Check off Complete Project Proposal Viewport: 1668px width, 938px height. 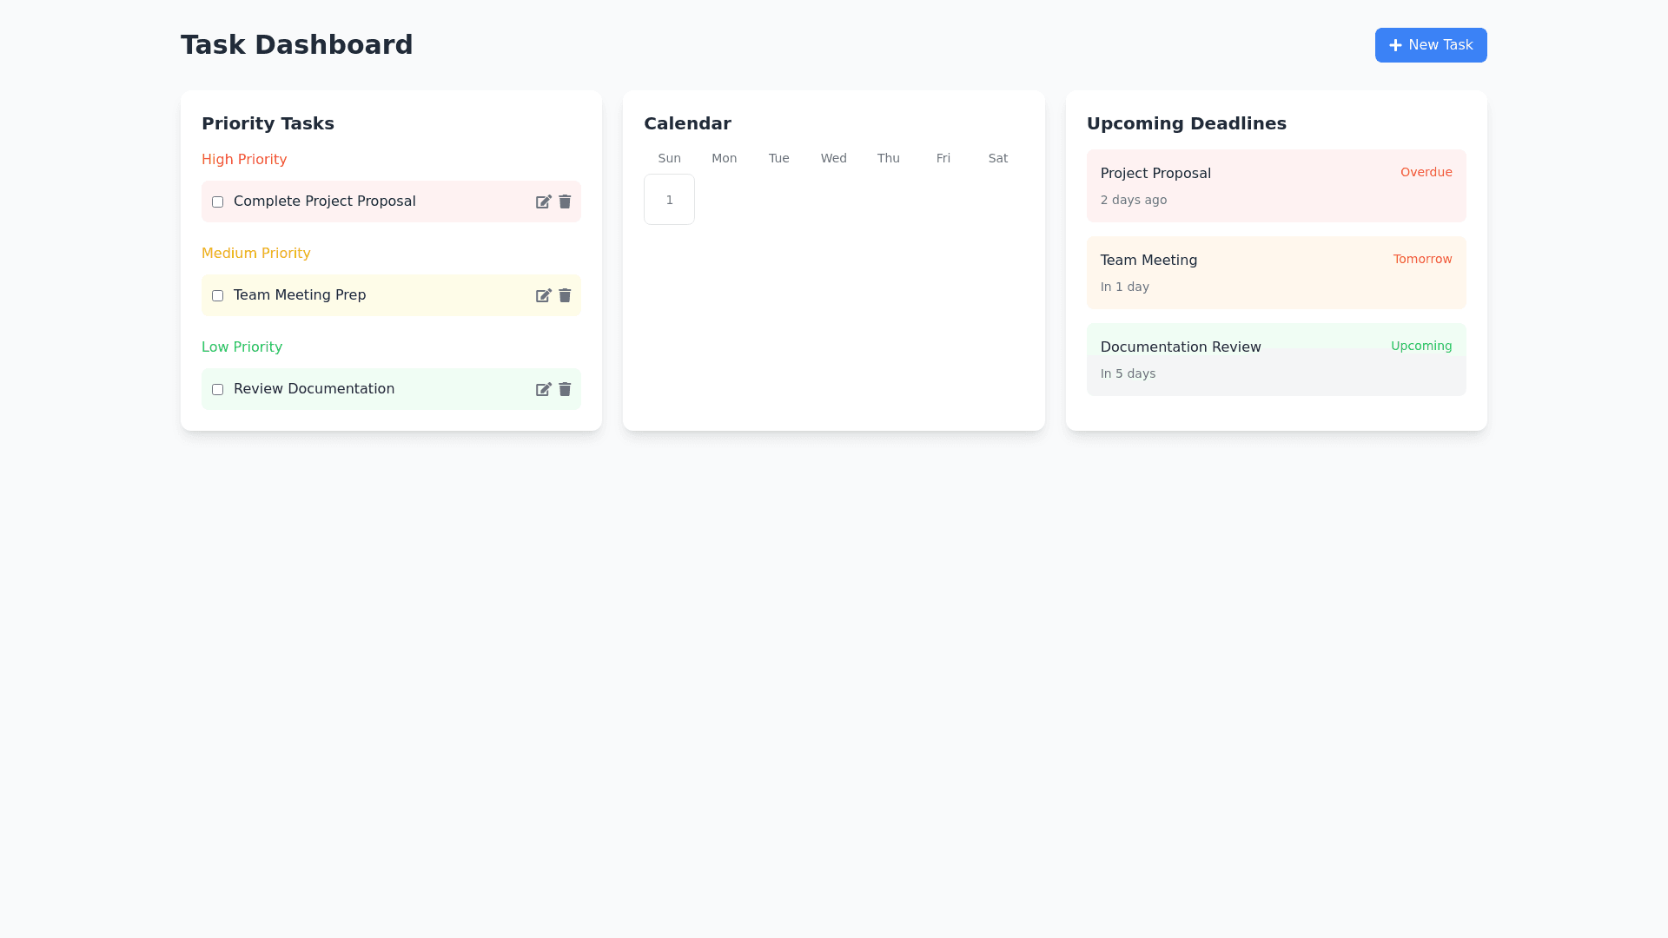217,201
